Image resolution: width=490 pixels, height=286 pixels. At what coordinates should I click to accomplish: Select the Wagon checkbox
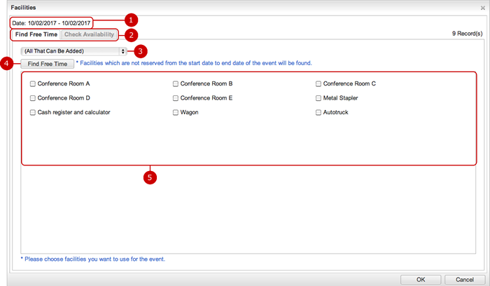[176, 112]
